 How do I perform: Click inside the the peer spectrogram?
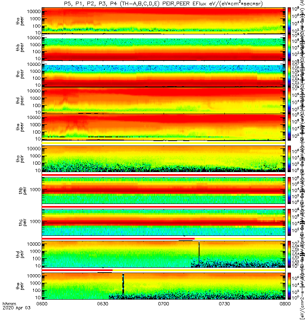164,127
